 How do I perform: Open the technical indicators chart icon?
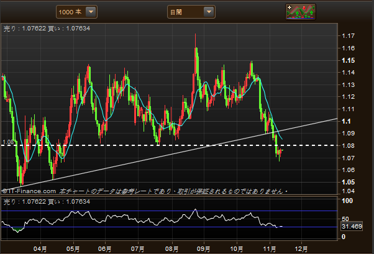coord(301,12)
